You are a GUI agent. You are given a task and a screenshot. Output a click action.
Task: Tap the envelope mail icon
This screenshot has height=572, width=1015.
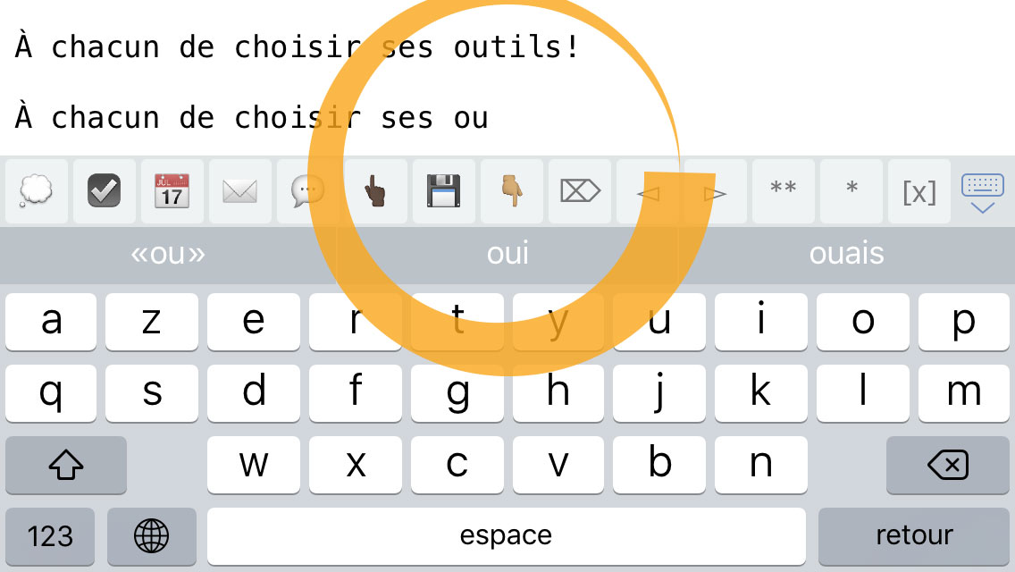click(240, 192)
